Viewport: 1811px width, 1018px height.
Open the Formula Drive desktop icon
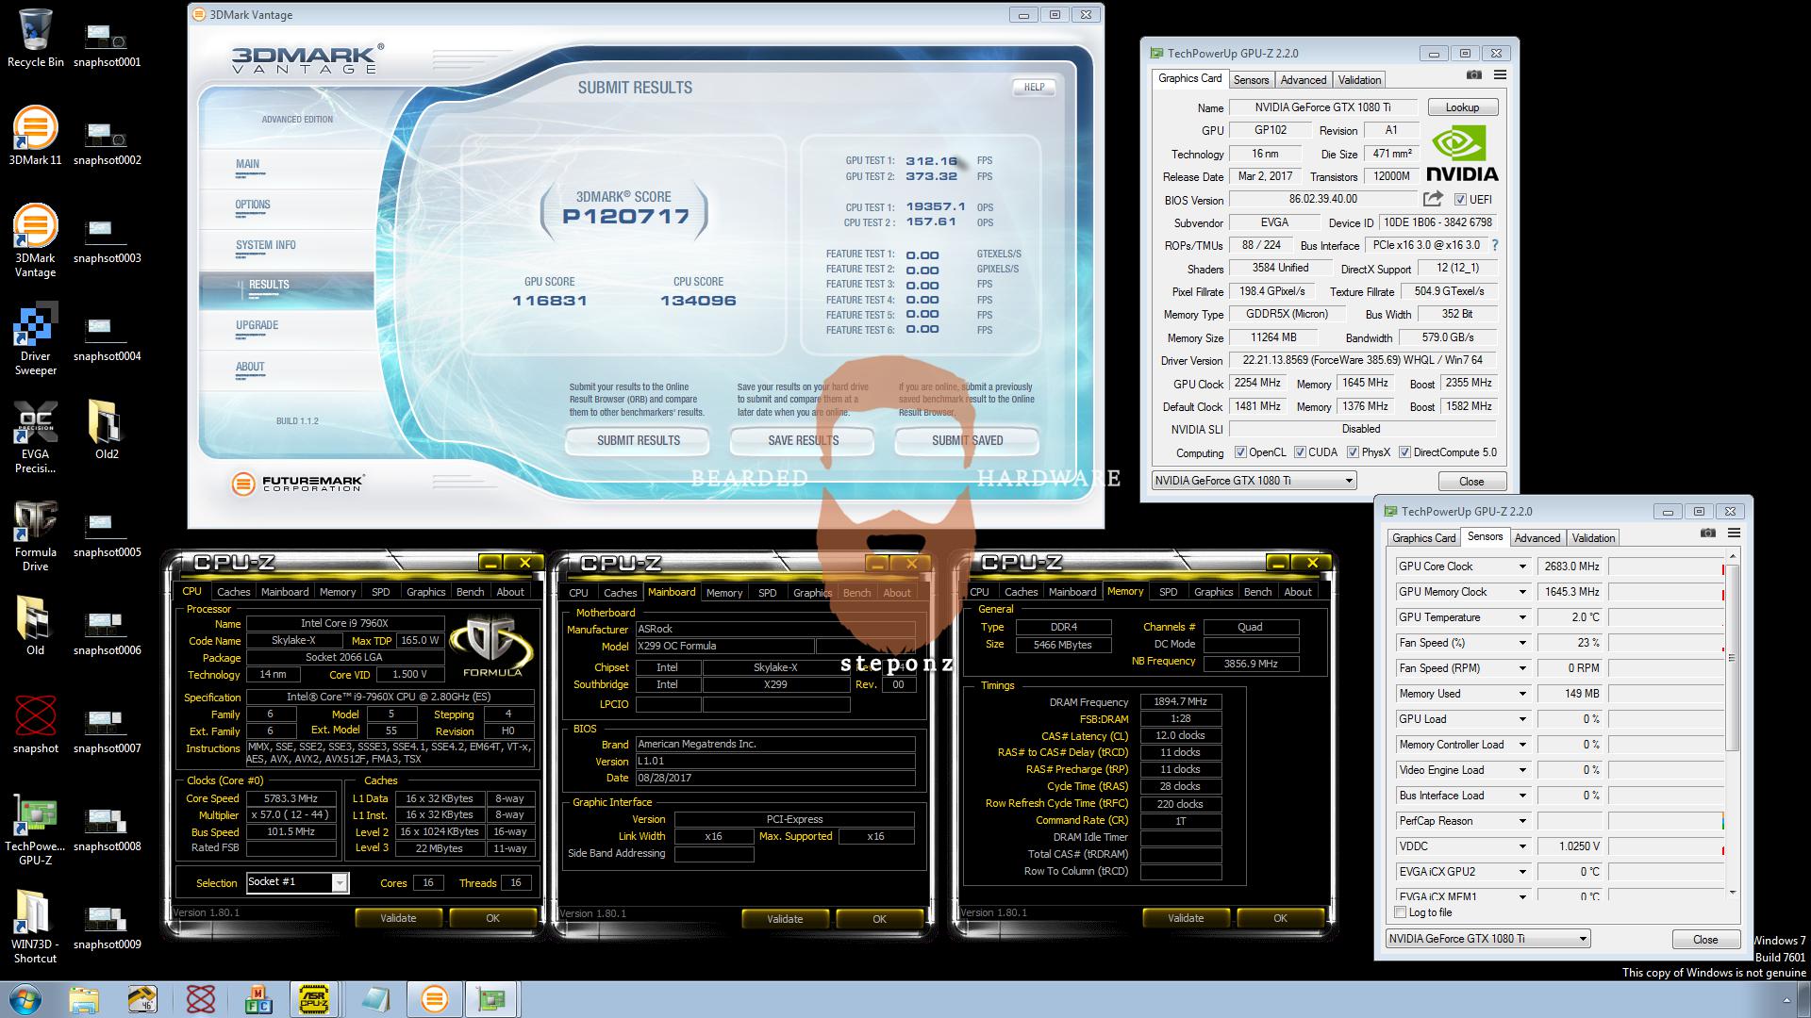click(x=35, y=534)
